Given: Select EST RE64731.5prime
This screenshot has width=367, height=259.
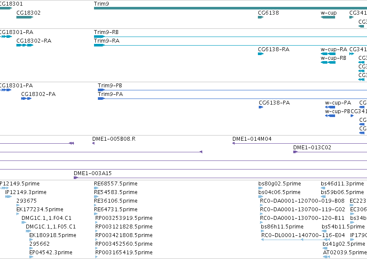Looking at the screenshot, I should click(x=116, y=210).
